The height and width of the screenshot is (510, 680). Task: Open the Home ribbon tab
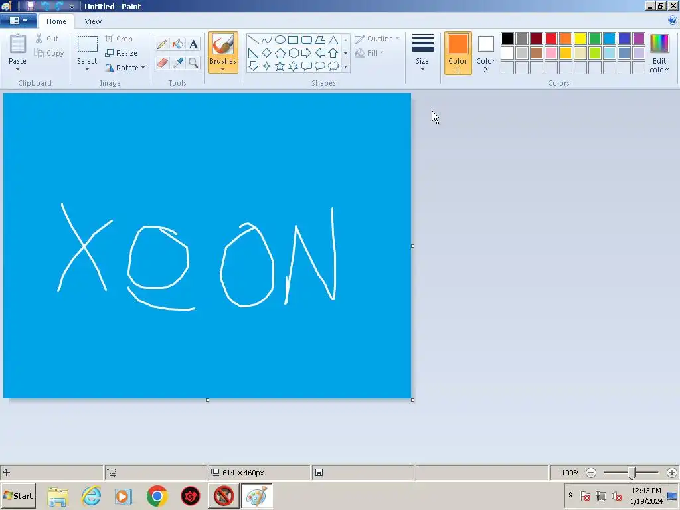(x=56, y=21)
